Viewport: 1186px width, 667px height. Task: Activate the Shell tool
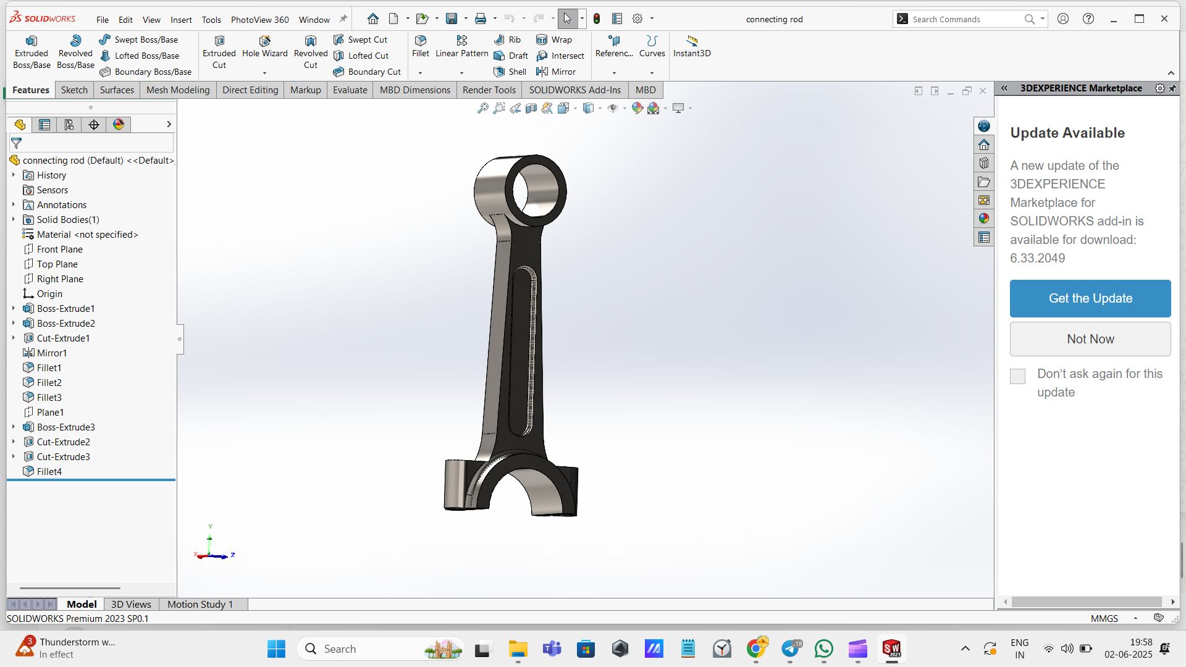tap(510, 72)
